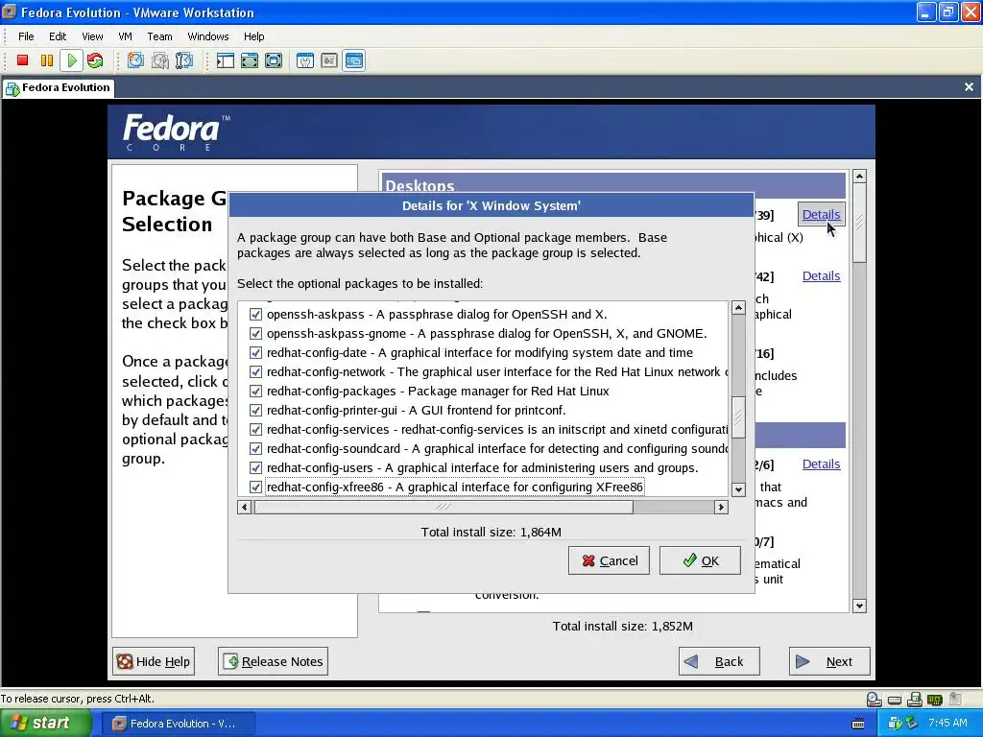
Task: Open the Help menu
Action: tap(253, 36)
